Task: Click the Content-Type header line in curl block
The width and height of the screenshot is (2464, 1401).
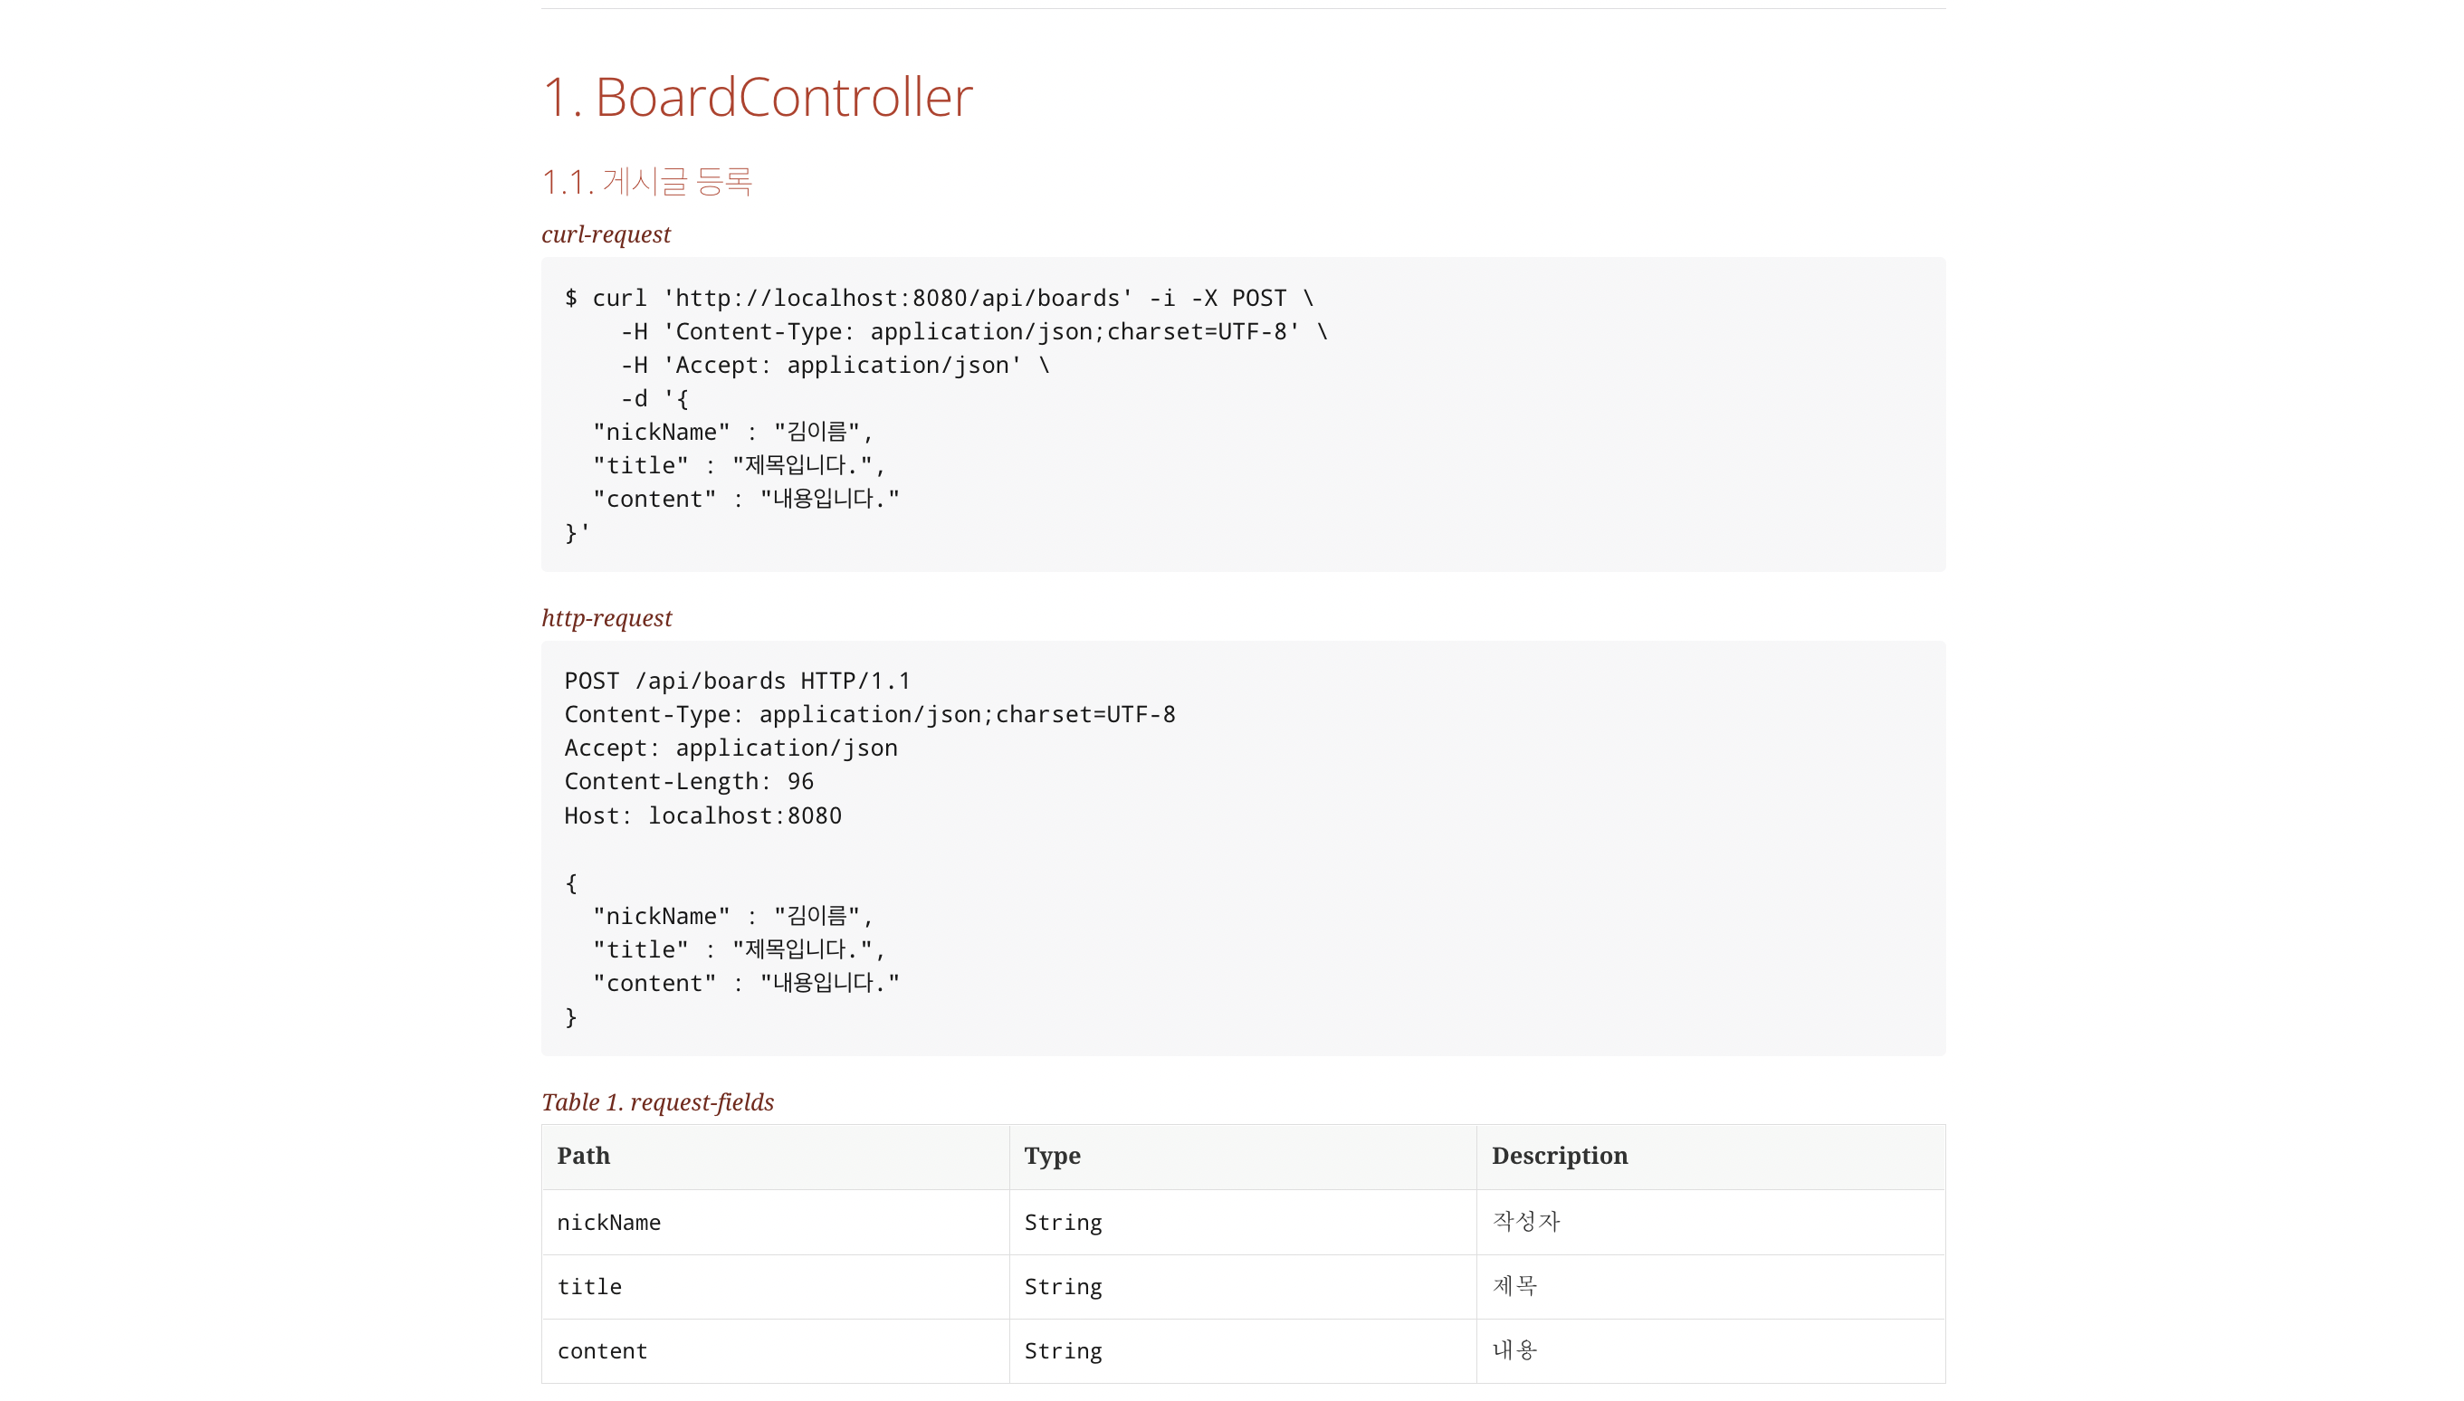Action: click(973, 332)
